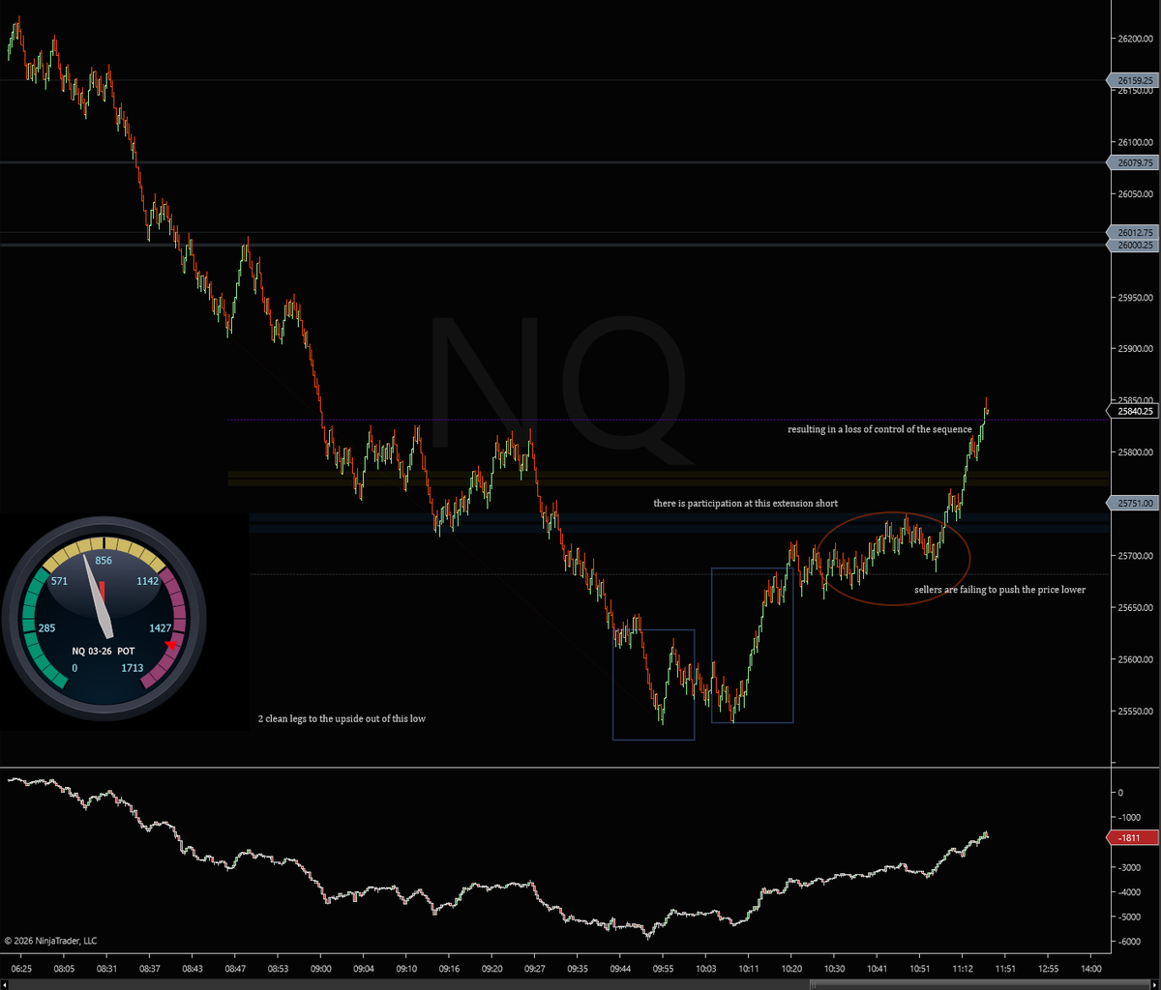This screenshot has width=1161, height=990.
Task: Select the 25751.00 price marker flag
Action: coord(1133,503)
